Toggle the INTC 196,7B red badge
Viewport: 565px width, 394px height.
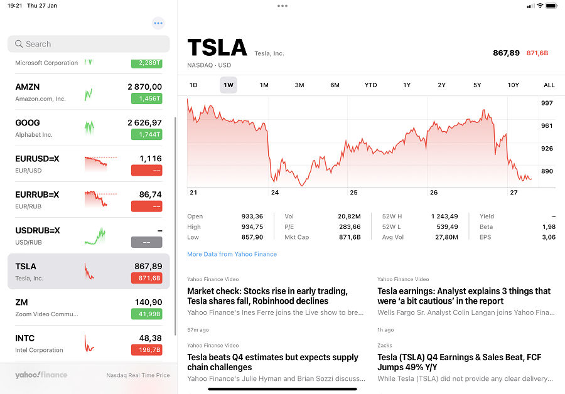[x=147, y=349]
